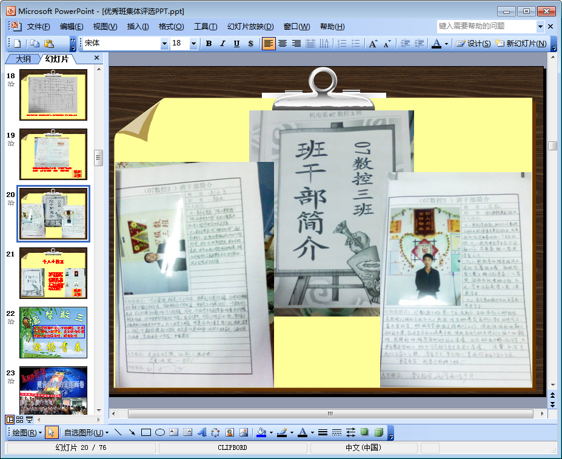Toggle Bold formatting
The width and height of the screenshot is (562, 459).
click(209, 44)
